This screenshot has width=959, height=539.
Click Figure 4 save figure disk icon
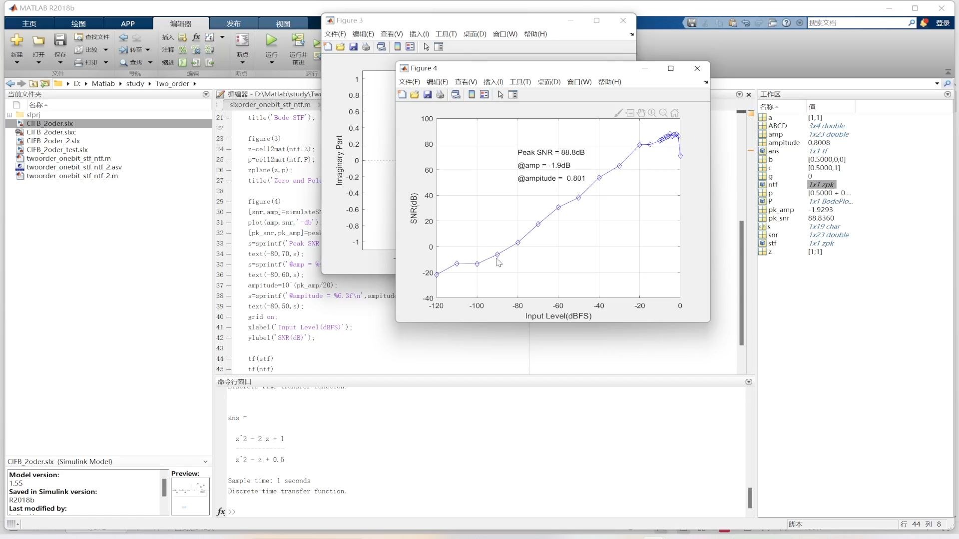coord(428,95)
